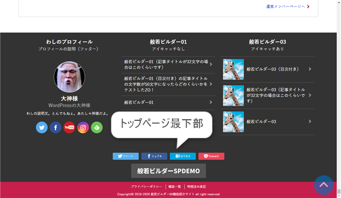Screen dimensions: 341x198
Task: Open the Facebook profile icon
Action: coord(55,127)
